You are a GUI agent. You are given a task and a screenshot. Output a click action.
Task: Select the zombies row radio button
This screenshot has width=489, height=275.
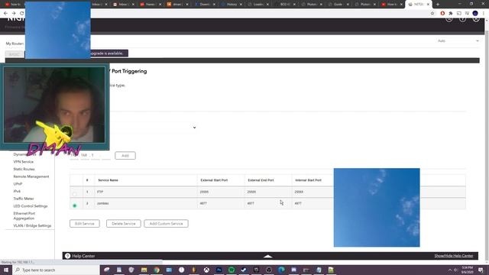click(75, 205)
